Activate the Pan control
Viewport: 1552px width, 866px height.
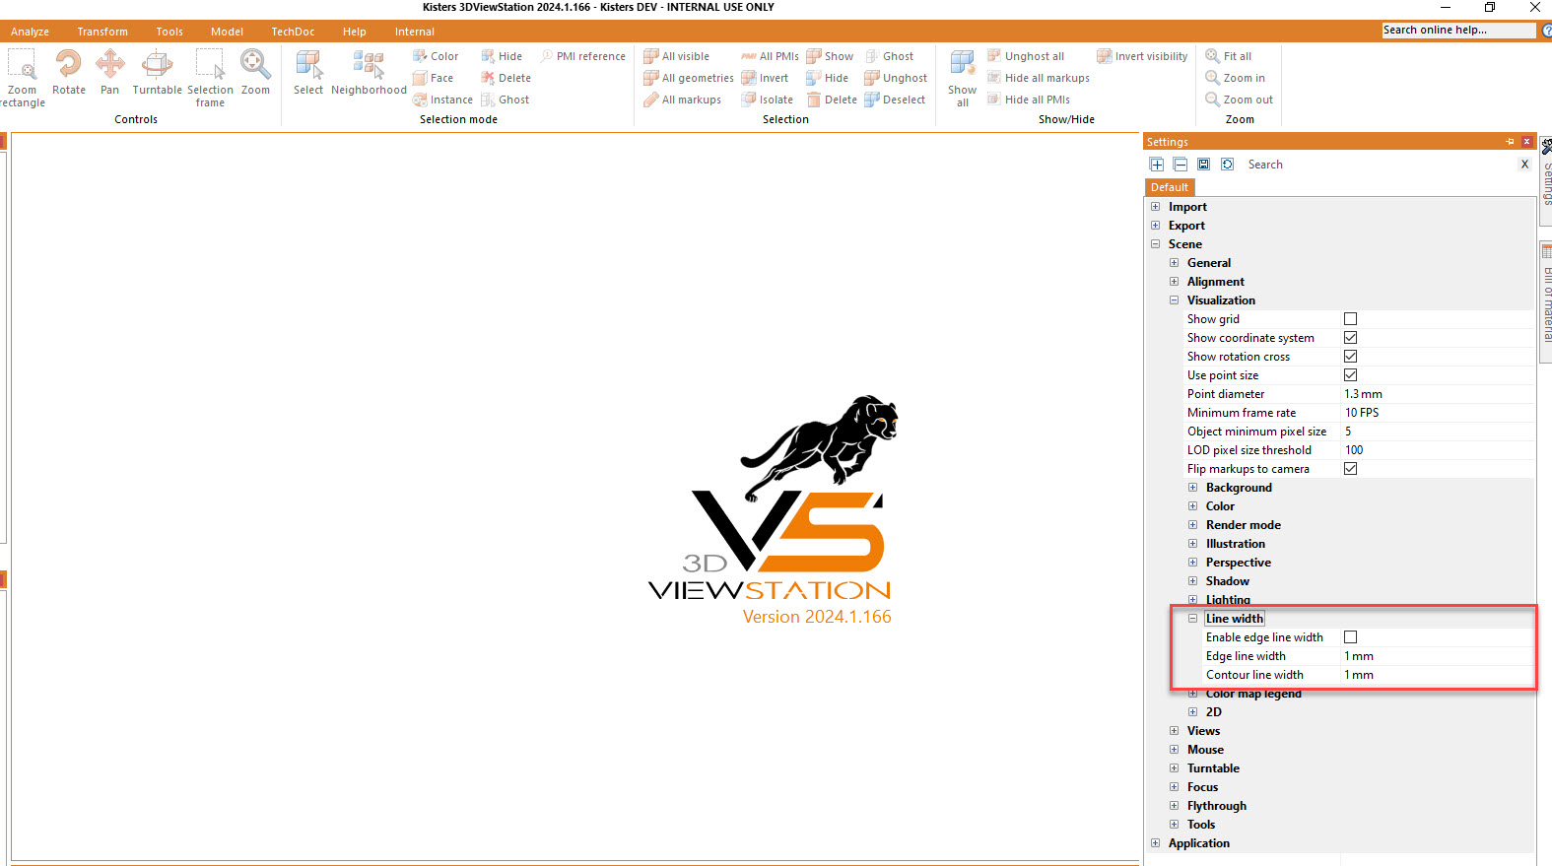pyautogui.click(x=109, y=72)
